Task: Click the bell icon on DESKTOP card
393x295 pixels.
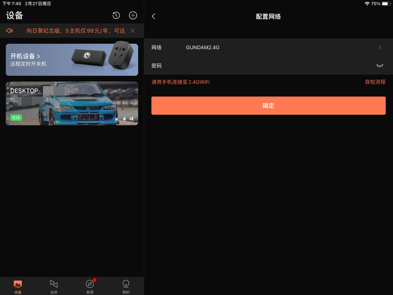Action: tap(124, 119)
